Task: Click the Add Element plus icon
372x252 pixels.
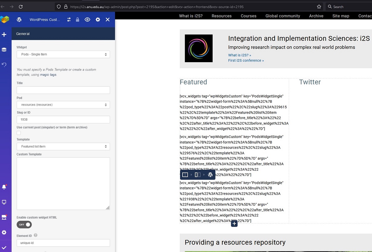Action: coord(4,35)
